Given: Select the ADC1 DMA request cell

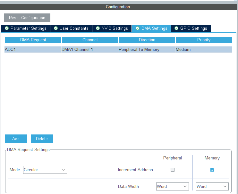Looking at the screenshot, I should 33,50.
